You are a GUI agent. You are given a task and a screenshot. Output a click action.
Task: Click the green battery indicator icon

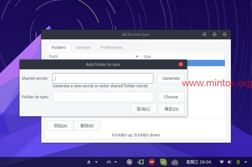pyautogui.click(x=238, y=162)
